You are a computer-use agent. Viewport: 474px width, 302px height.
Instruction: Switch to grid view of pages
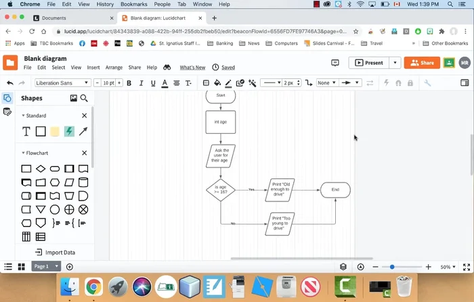point(22,267)
